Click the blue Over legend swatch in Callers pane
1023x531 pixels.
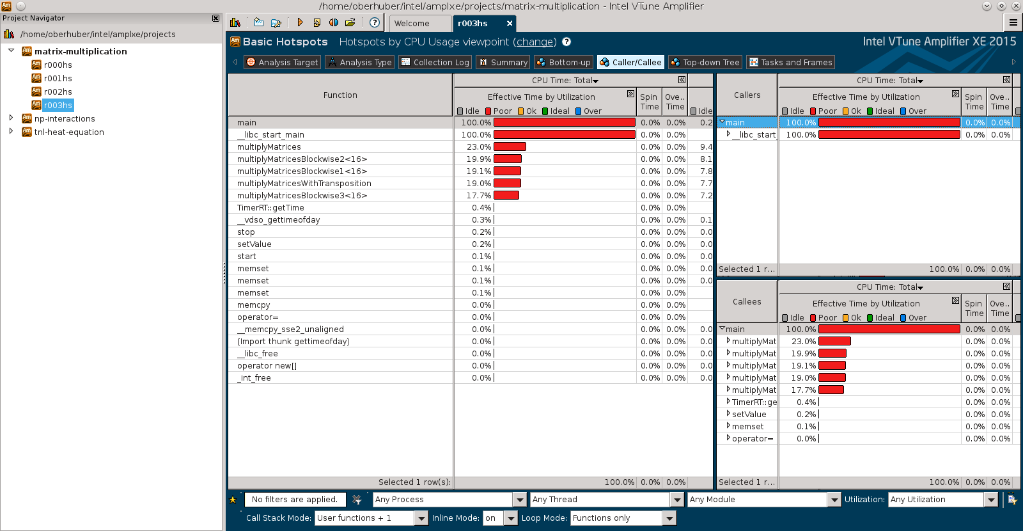pyautogui.click(x=903, y=111)
